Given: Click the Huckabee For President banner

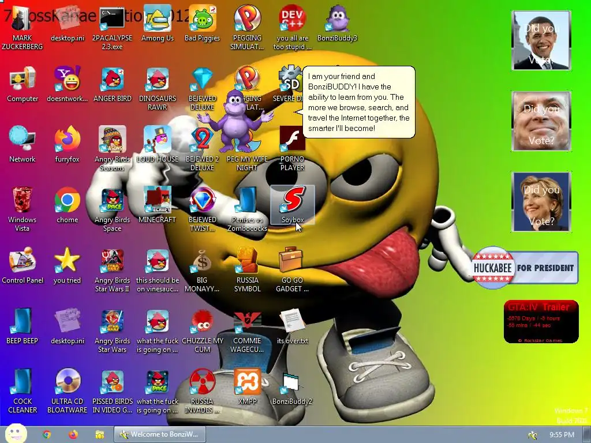Looking at the screenshot, I should [525, 268].
